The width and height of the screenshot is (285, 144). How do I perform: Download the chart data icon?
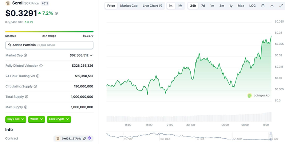pos(272,6)
